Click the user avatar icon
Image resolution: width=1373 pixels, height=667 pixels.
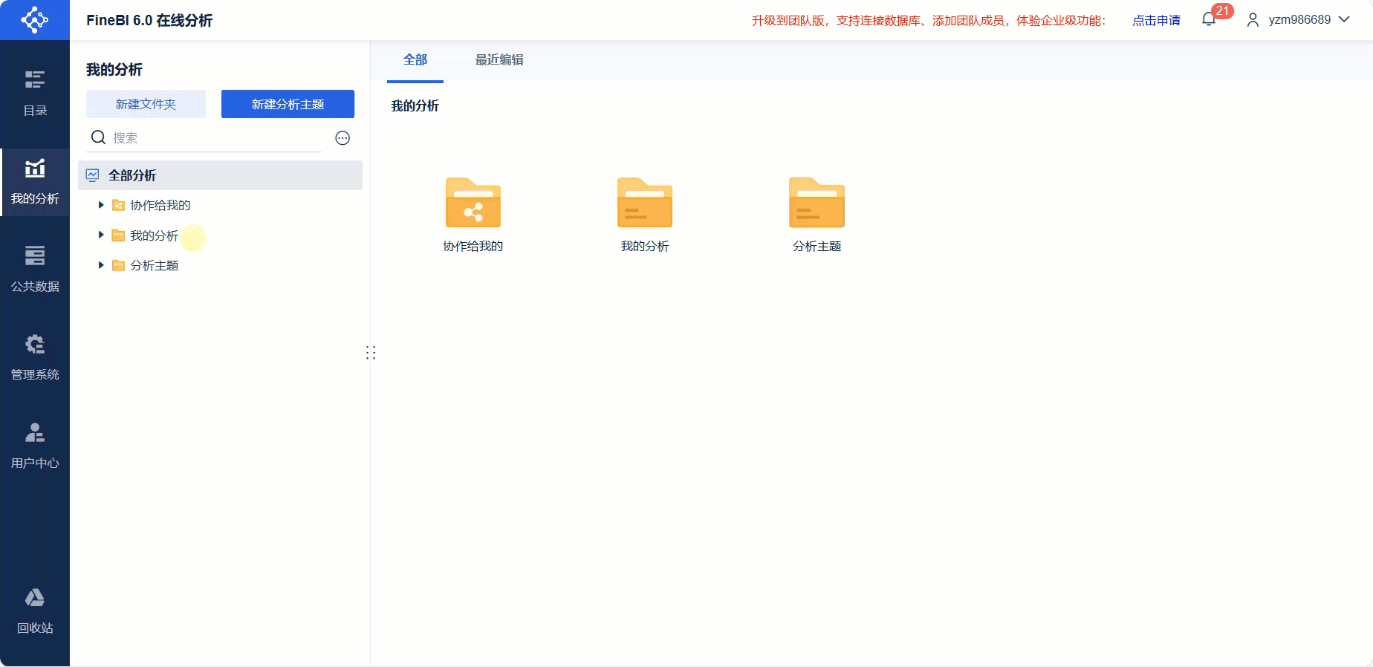tap(1253, 20)
